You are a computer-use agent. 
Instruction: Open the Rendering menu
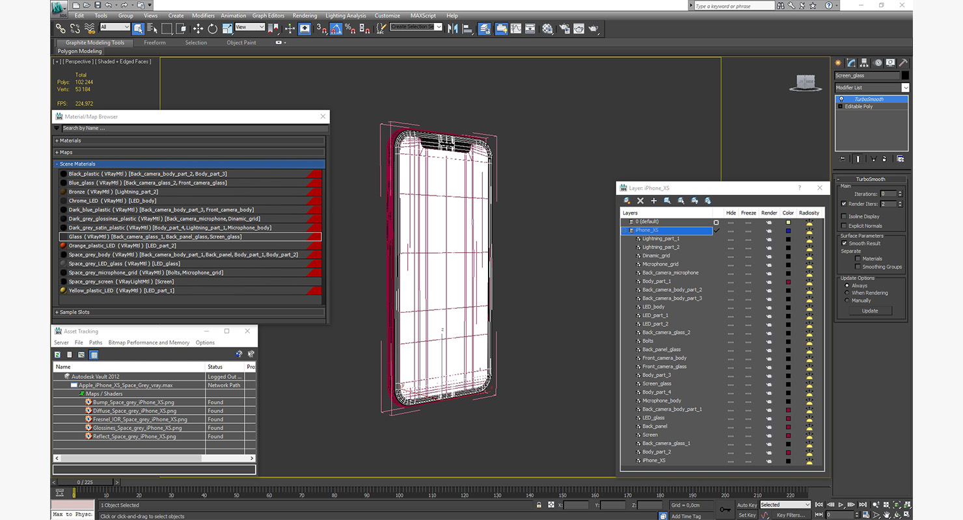(305, 16)
